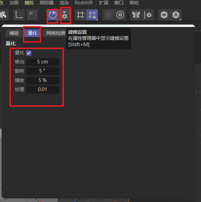Toggle the quantize rotation icon in toolbar
The width and height of the screenshot is (201, 202).
click(52, 15)
